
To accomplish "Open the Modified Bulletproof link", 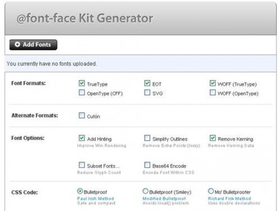I will [164, 198].
